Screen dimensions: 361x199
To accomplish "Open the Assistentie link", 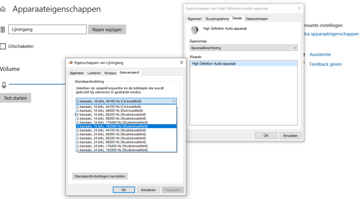I will pyautogui.click(x=320, y=54).
